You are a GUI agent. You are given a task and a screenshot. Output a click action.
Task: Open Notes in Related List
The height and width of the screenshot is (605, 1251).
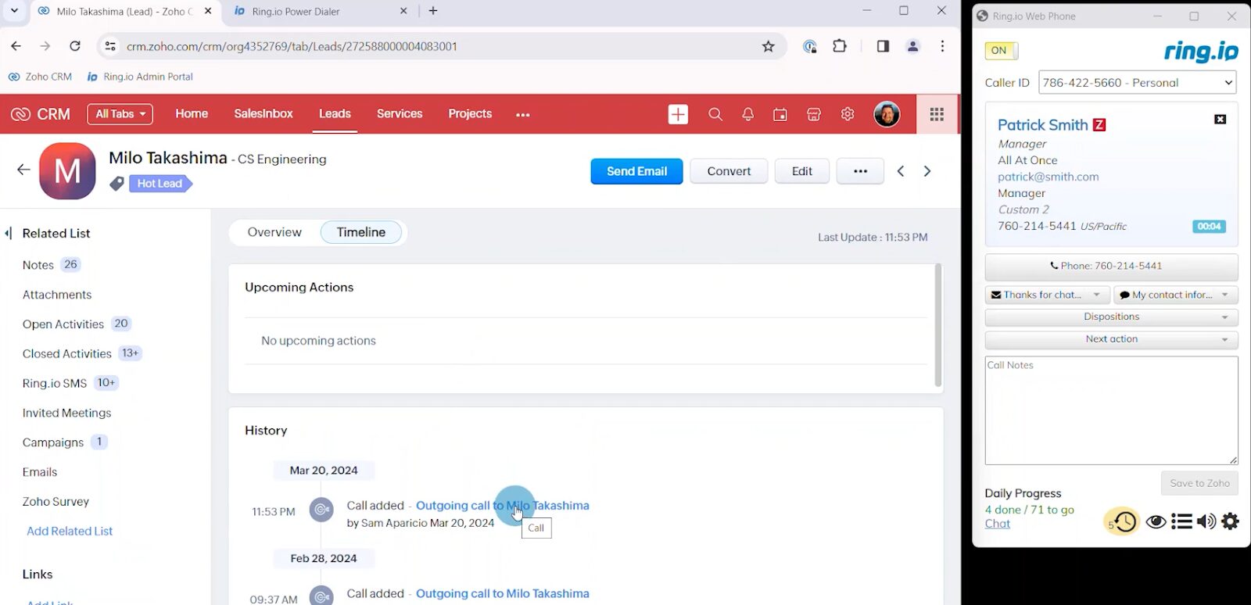pos(38,265)
